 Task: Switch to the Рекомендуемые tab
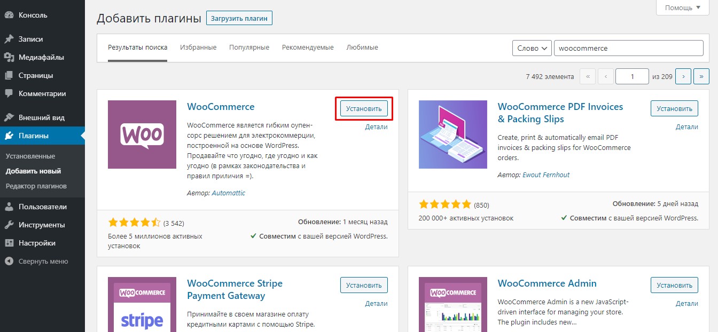pos(308,48)
